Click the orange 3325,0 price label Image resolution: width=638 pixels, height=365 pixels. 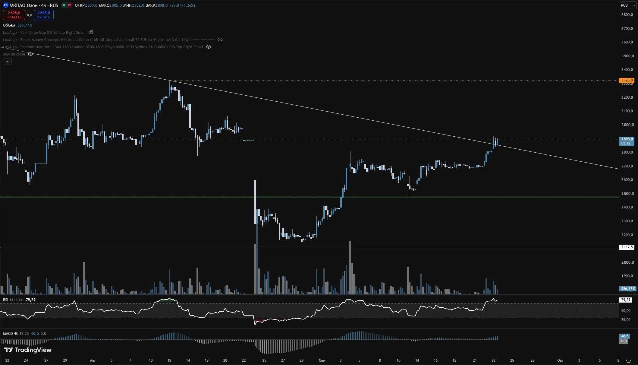pyautogui.click(x=627, y=80)
